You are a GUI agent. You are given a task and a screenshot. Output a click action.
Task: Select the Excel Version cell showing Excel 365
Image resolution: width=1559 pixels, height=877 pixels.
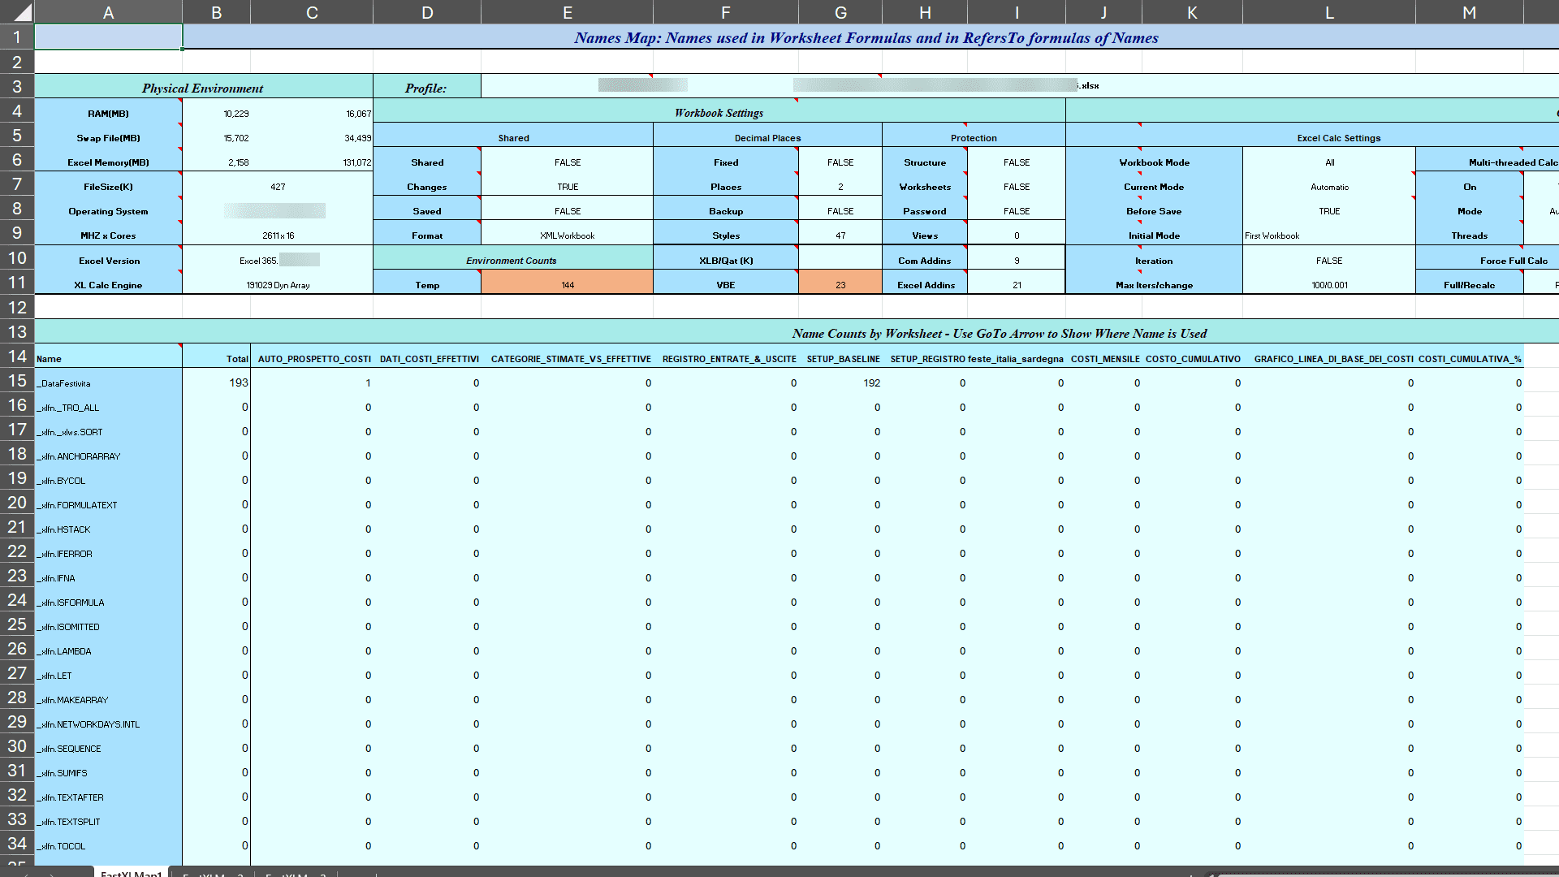[276, 260]
